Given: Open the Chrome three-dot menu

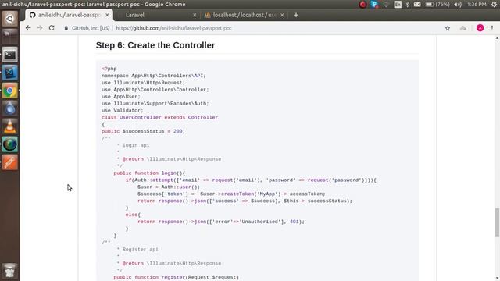Looking at the screenshot, I should coord(492,28).
